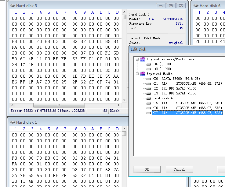This screenshot has height=187, width=225.
Task: Select the (D:), HD0 drive icon
Action: 148,69
